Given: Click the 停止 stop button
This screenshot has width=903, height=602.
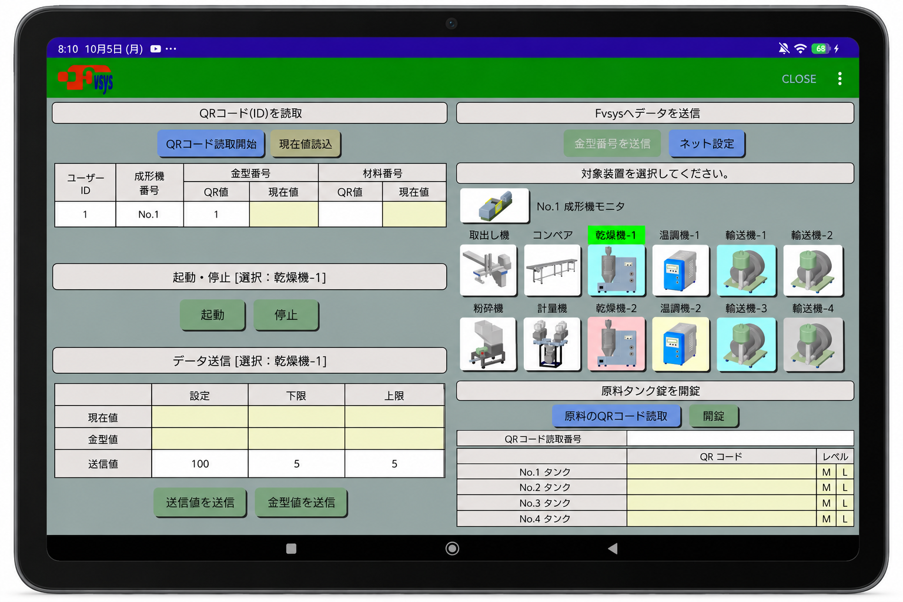Looking at the screenshot, I should click(x=286, y=315).
